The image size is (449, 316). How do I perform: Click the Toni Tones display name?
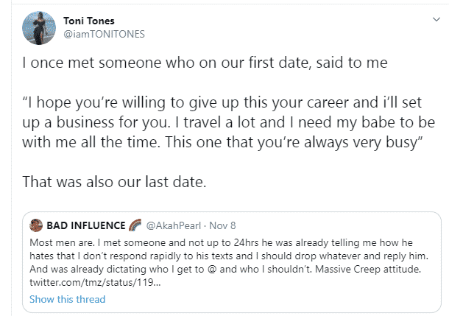pos(89,21)
